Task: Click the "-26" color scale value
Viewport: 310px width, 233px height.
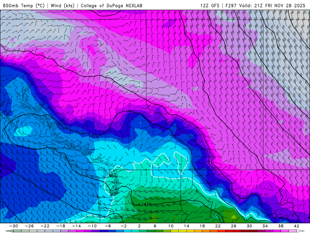Action: click(x=29, y=226)
